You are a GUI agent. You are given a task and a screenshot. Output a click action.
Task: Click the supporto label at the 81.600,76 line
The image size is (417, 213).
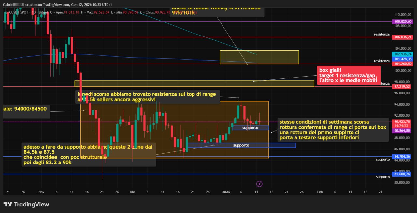(x=383, y=177)
